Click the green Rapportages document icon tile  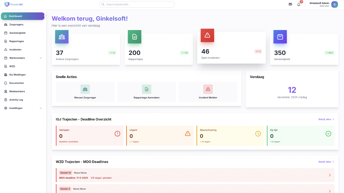[x=134, y=37]
